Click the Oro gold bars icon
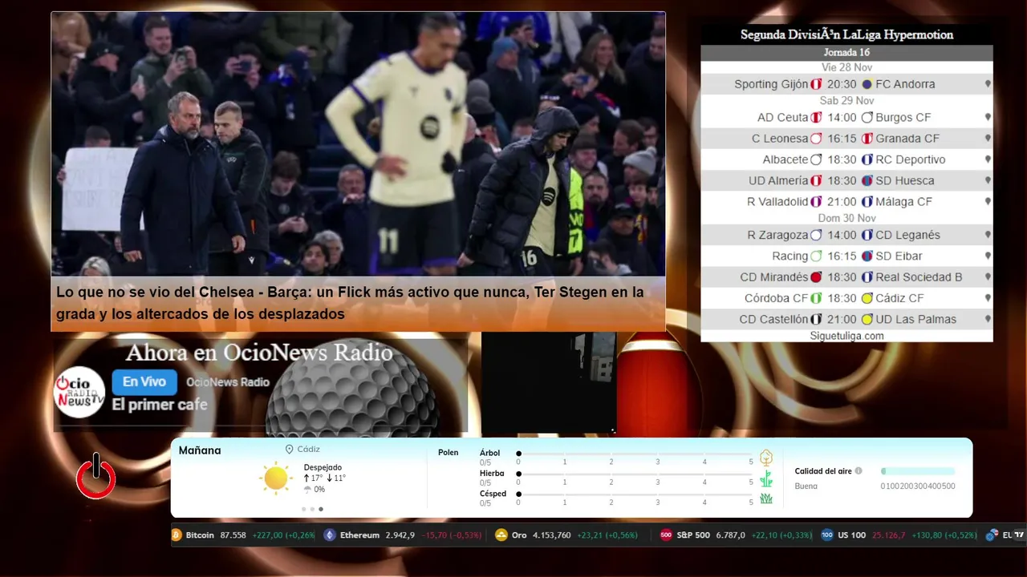This screenshot has width=1027, height=577. pyautogui.click(x=501, y=535)
